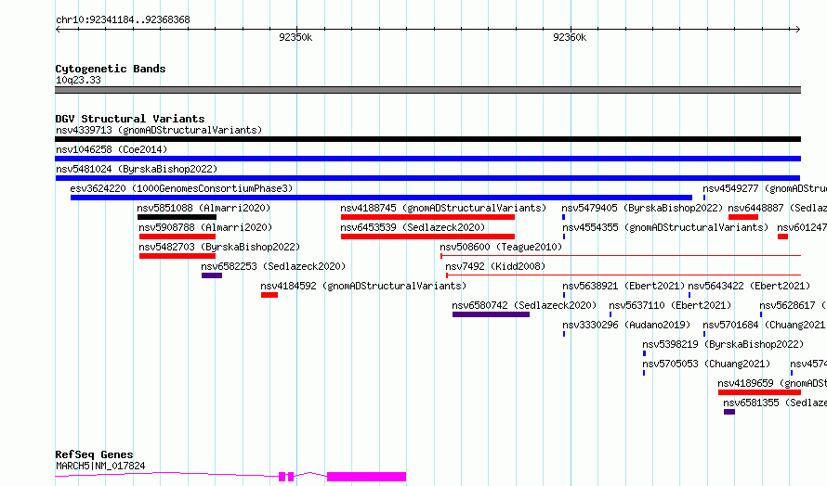Click the red nsv4184592 variant bar

269,295
